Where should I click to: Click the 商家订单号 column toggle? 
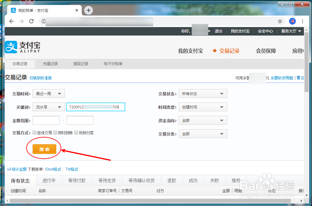pyautogui.click(x=107, y=191)
